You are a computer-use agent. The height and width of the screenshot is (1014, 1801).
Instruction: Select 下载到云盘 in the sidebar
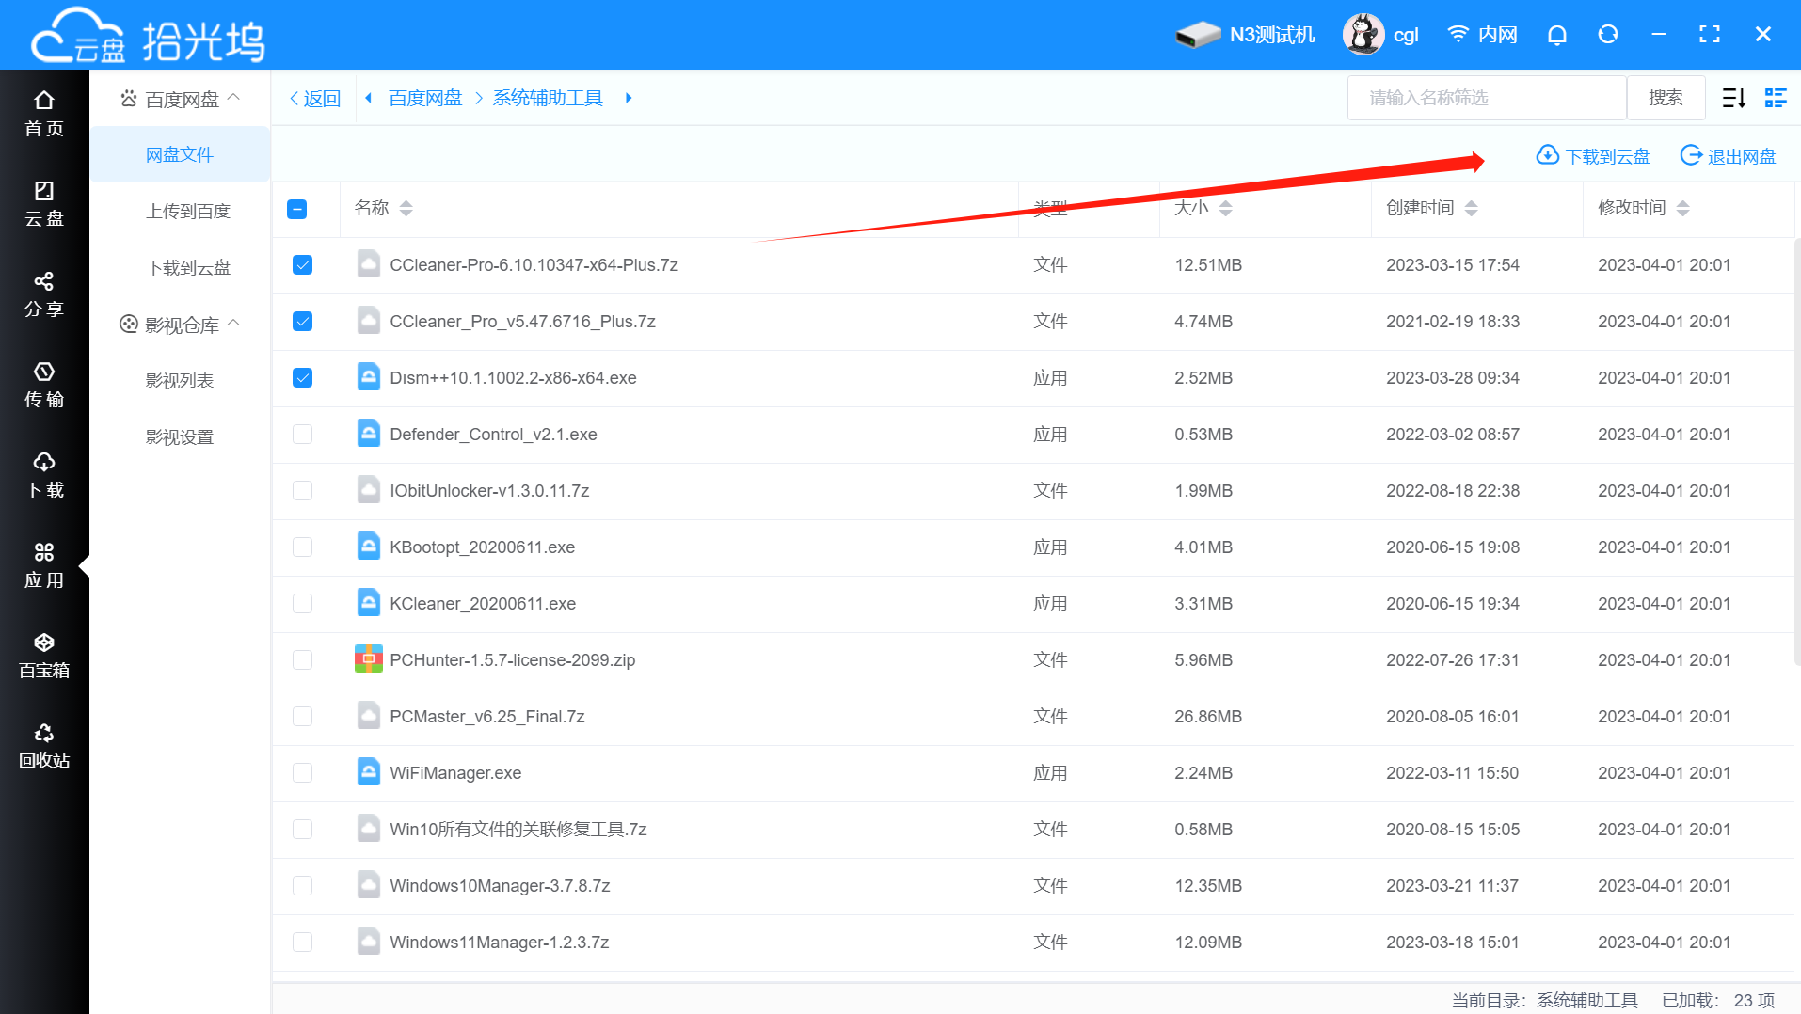tap(188, 267)
